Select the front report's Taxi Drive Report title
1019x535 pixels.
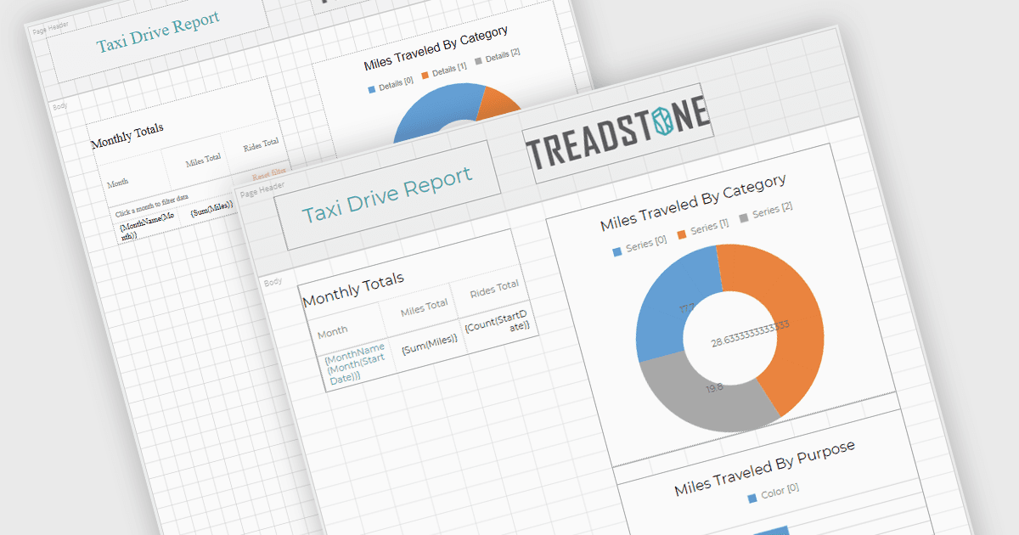(387, 194)
